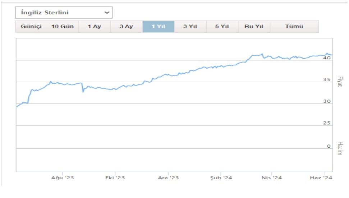Click the Ağu '23 date axis label
This screenshot has height=198, width=349.
(63, 178)
